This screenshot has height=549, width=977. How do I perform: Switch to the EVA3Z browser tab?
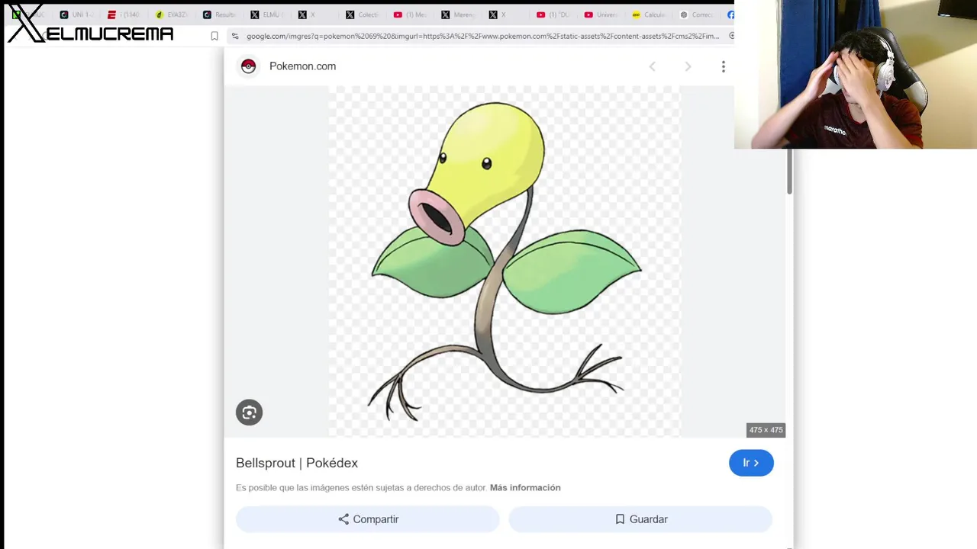173,14
